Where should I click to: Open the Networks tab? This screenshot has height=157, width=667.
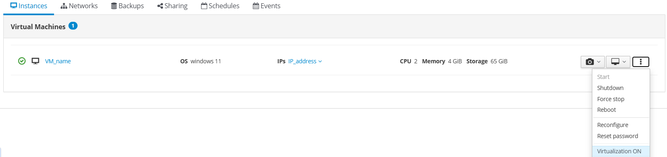(x=79, y=6)
